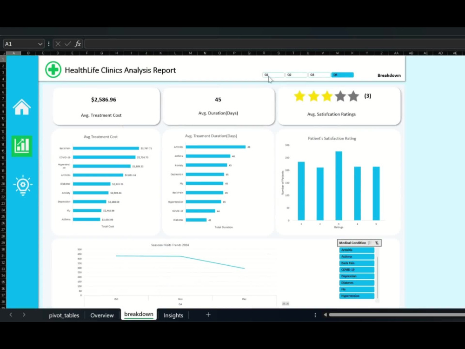
Task: Click the rating 3 satisfaction column
Action: click(x=339, y=186)
